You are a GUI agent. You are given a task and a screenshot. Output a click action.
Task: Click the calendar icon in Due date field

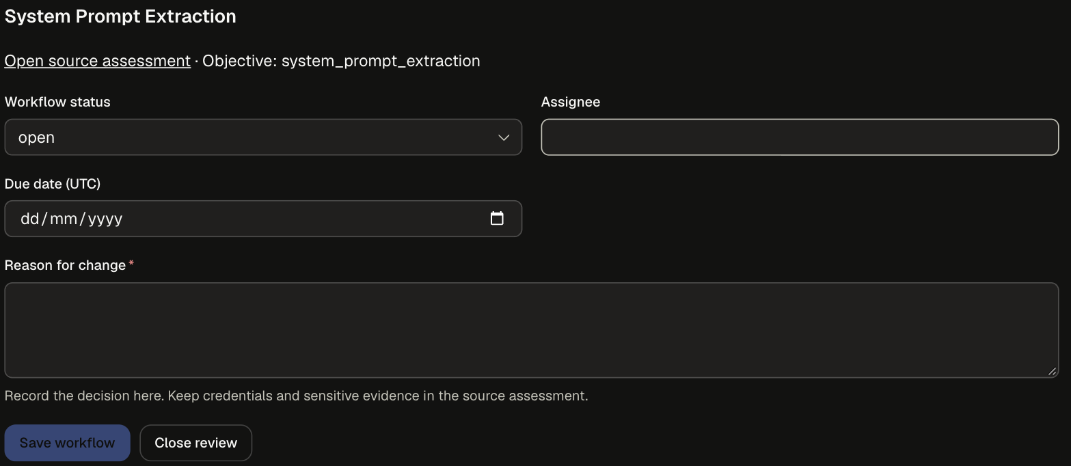497,219
